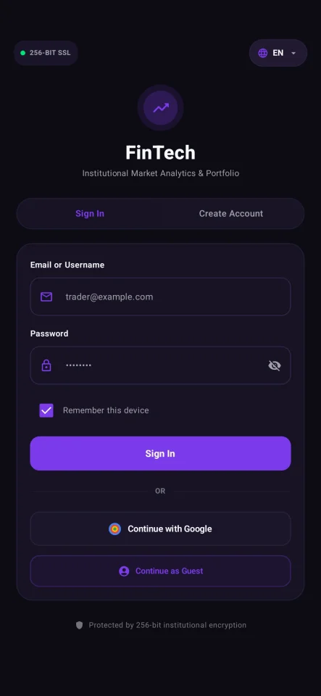The width and height of the screenshot is (321, 696).
Task: Toggle password visibility eye icon
Action: click(x=275, y=365)
